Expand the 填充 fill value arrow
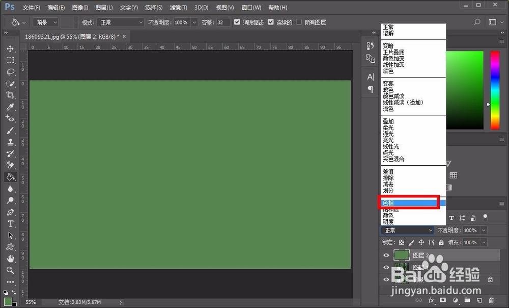Screen dimensions: 509x308 click(x=484, y=242)
